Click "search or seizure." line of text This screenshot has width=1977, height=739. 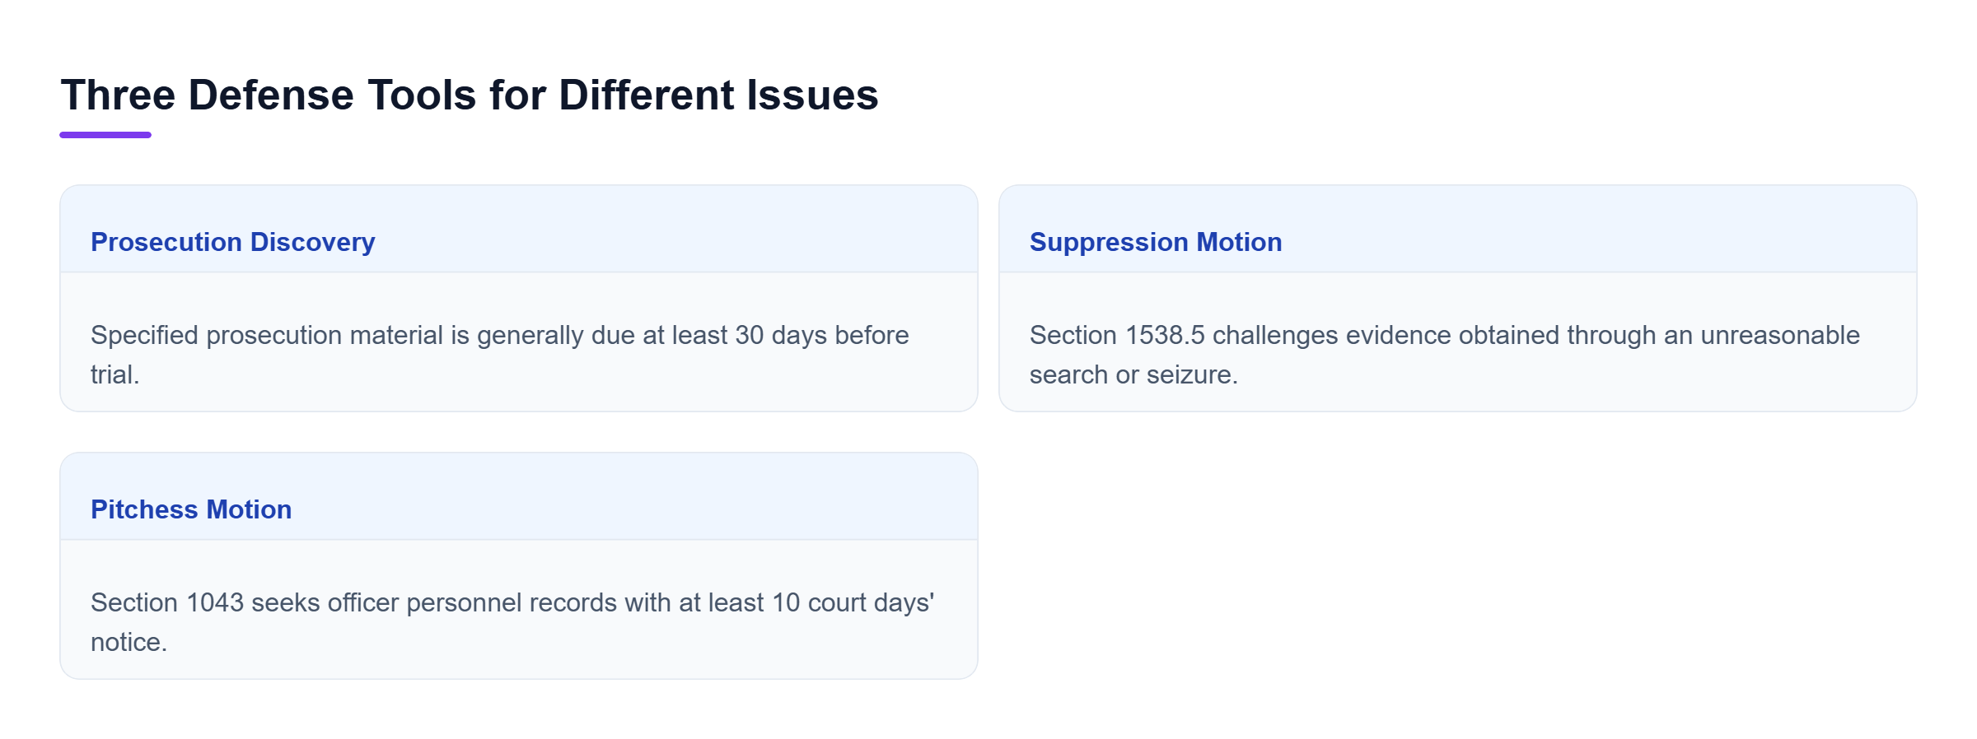(1133, 374)
